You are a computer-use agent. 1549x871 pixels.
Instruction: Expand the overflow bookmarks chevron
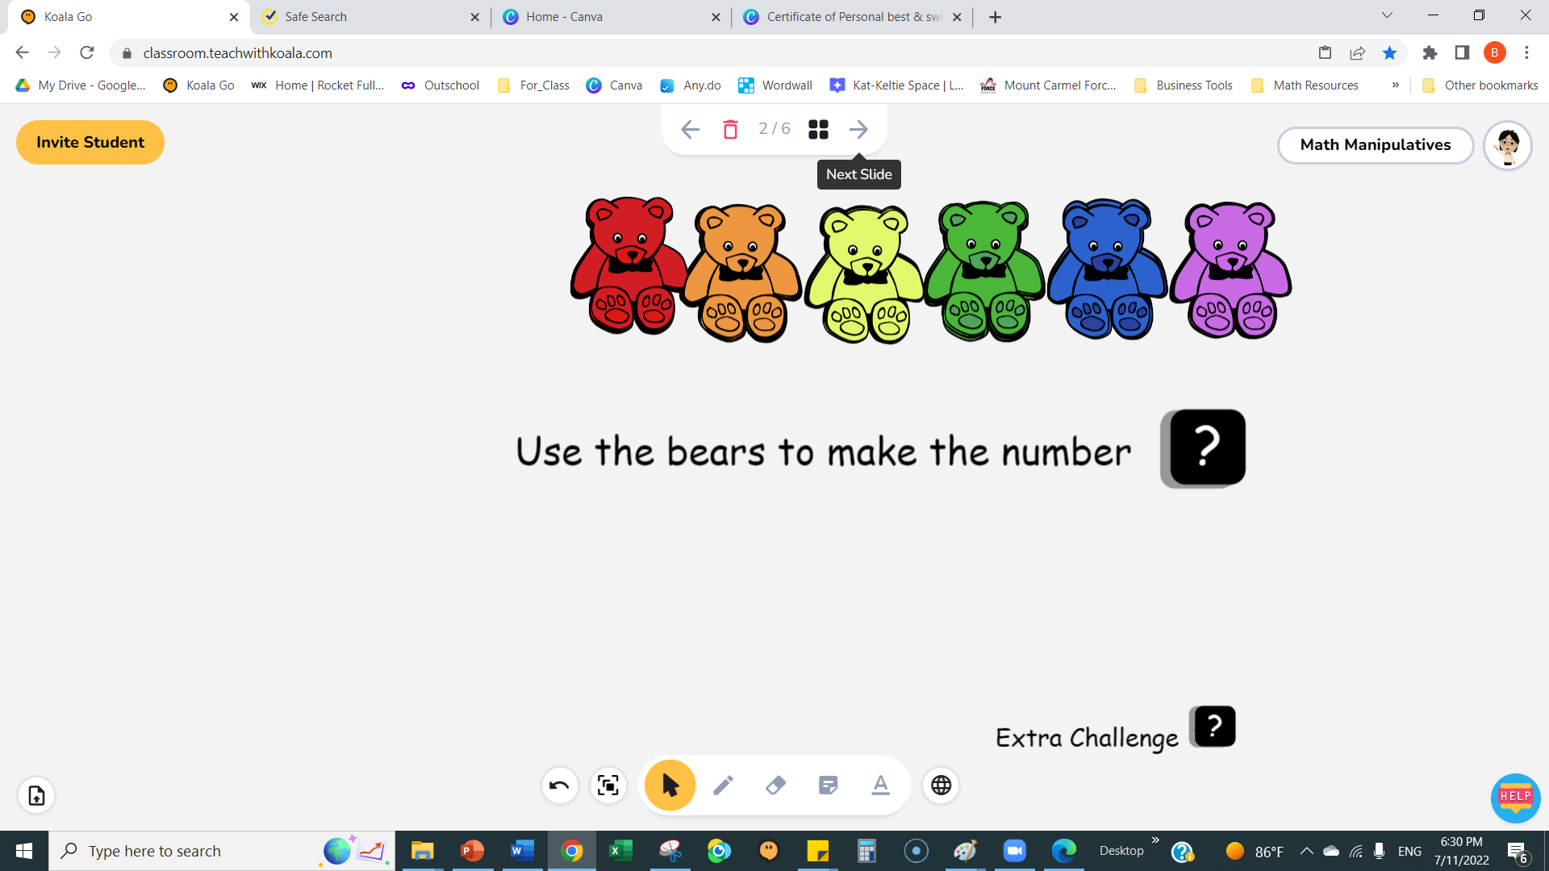coord(1395,85)
